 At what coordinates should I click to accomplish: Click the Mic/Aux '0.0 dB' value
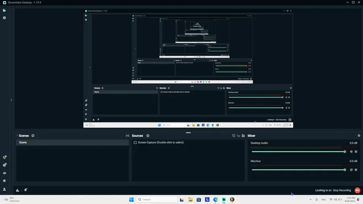[x=353, y=161]
